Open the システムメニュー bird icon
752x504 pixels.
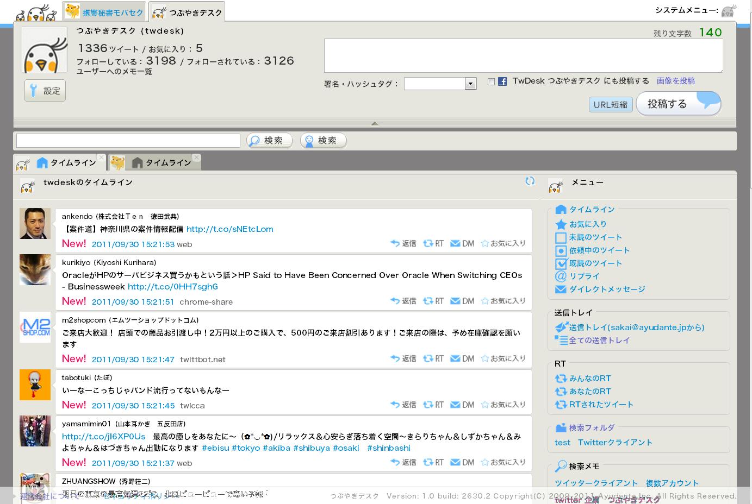point(729,10)
